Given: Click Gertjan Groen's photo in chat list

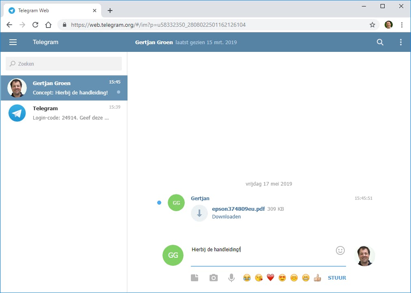Looking at the screenshot, I should 17,88.
